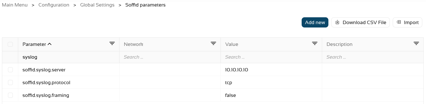Open the soffid.syslog.server parameter row
Image resolution: width=426 pixels, height=104 pixels.
point(213,69)
